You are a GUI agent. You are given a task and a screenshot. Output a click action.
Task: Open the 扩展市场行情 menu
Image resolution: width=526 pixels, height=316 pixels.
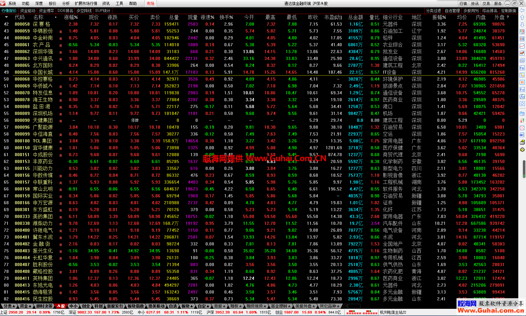[86, 3]
